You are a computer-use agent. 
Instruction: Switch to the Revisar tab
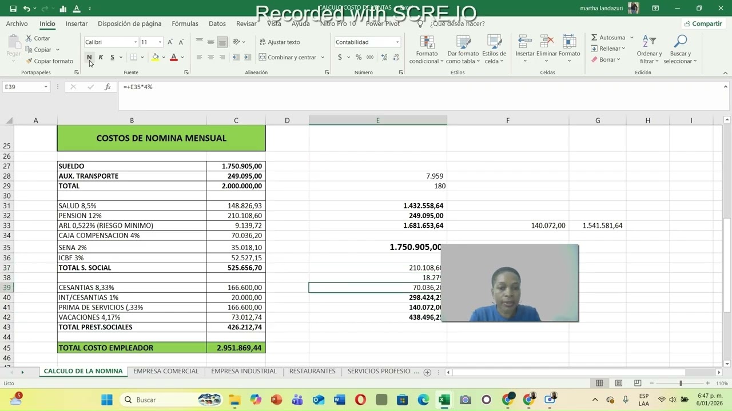click(x=246, y=23)
